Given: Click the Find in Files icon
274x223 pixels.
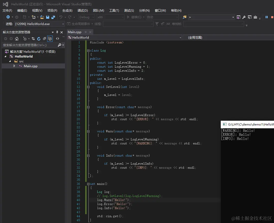Looking at the screenshot, I should coord(185,17).
